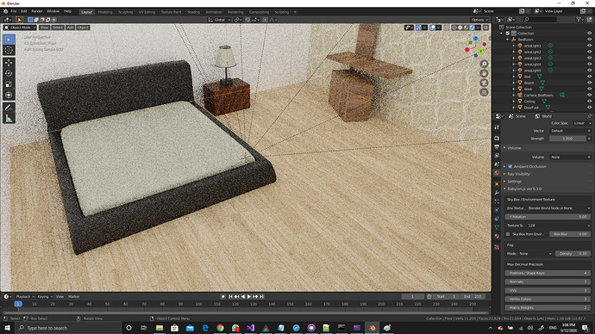Click the Add menu button in viewport header
595x334 pixels.
point(70,28)
